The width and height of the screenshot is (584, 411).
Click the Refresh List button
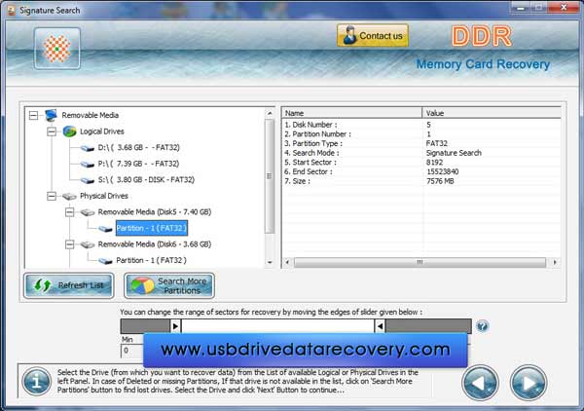pyautogui.click(x=69, y=285)
